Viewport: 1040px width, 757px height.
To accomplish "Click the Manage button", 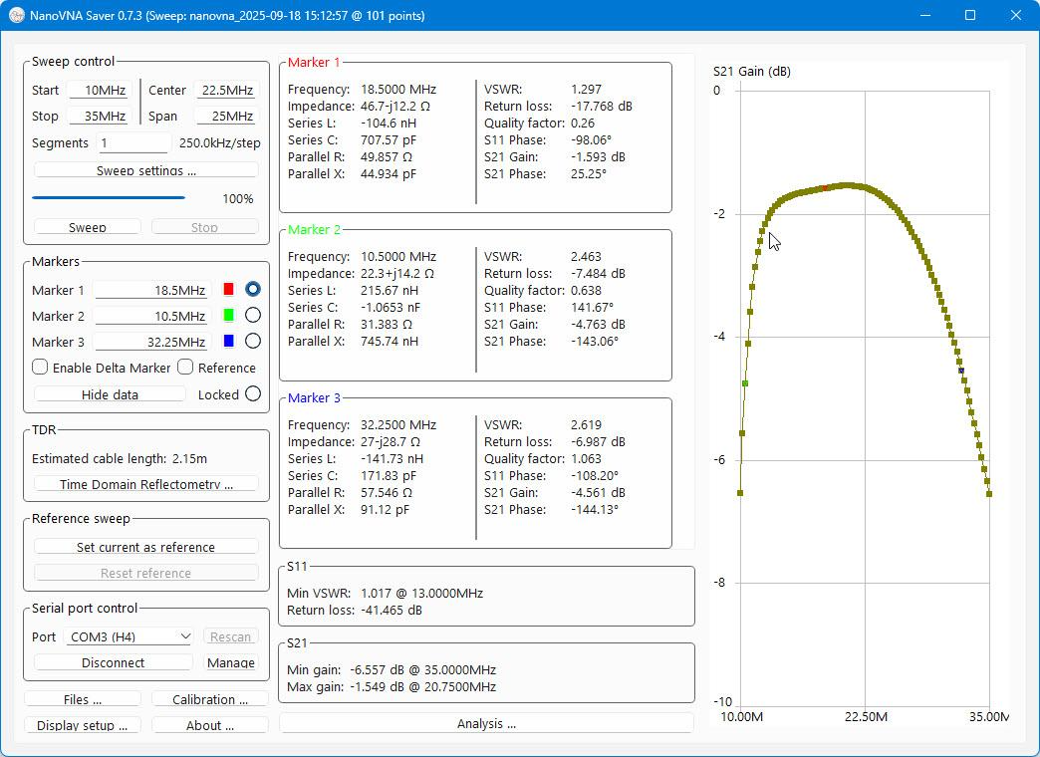I will [x=231, y=662].
